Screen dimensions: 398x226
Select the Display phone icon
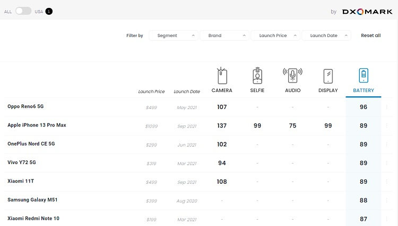tap(328, 76)
